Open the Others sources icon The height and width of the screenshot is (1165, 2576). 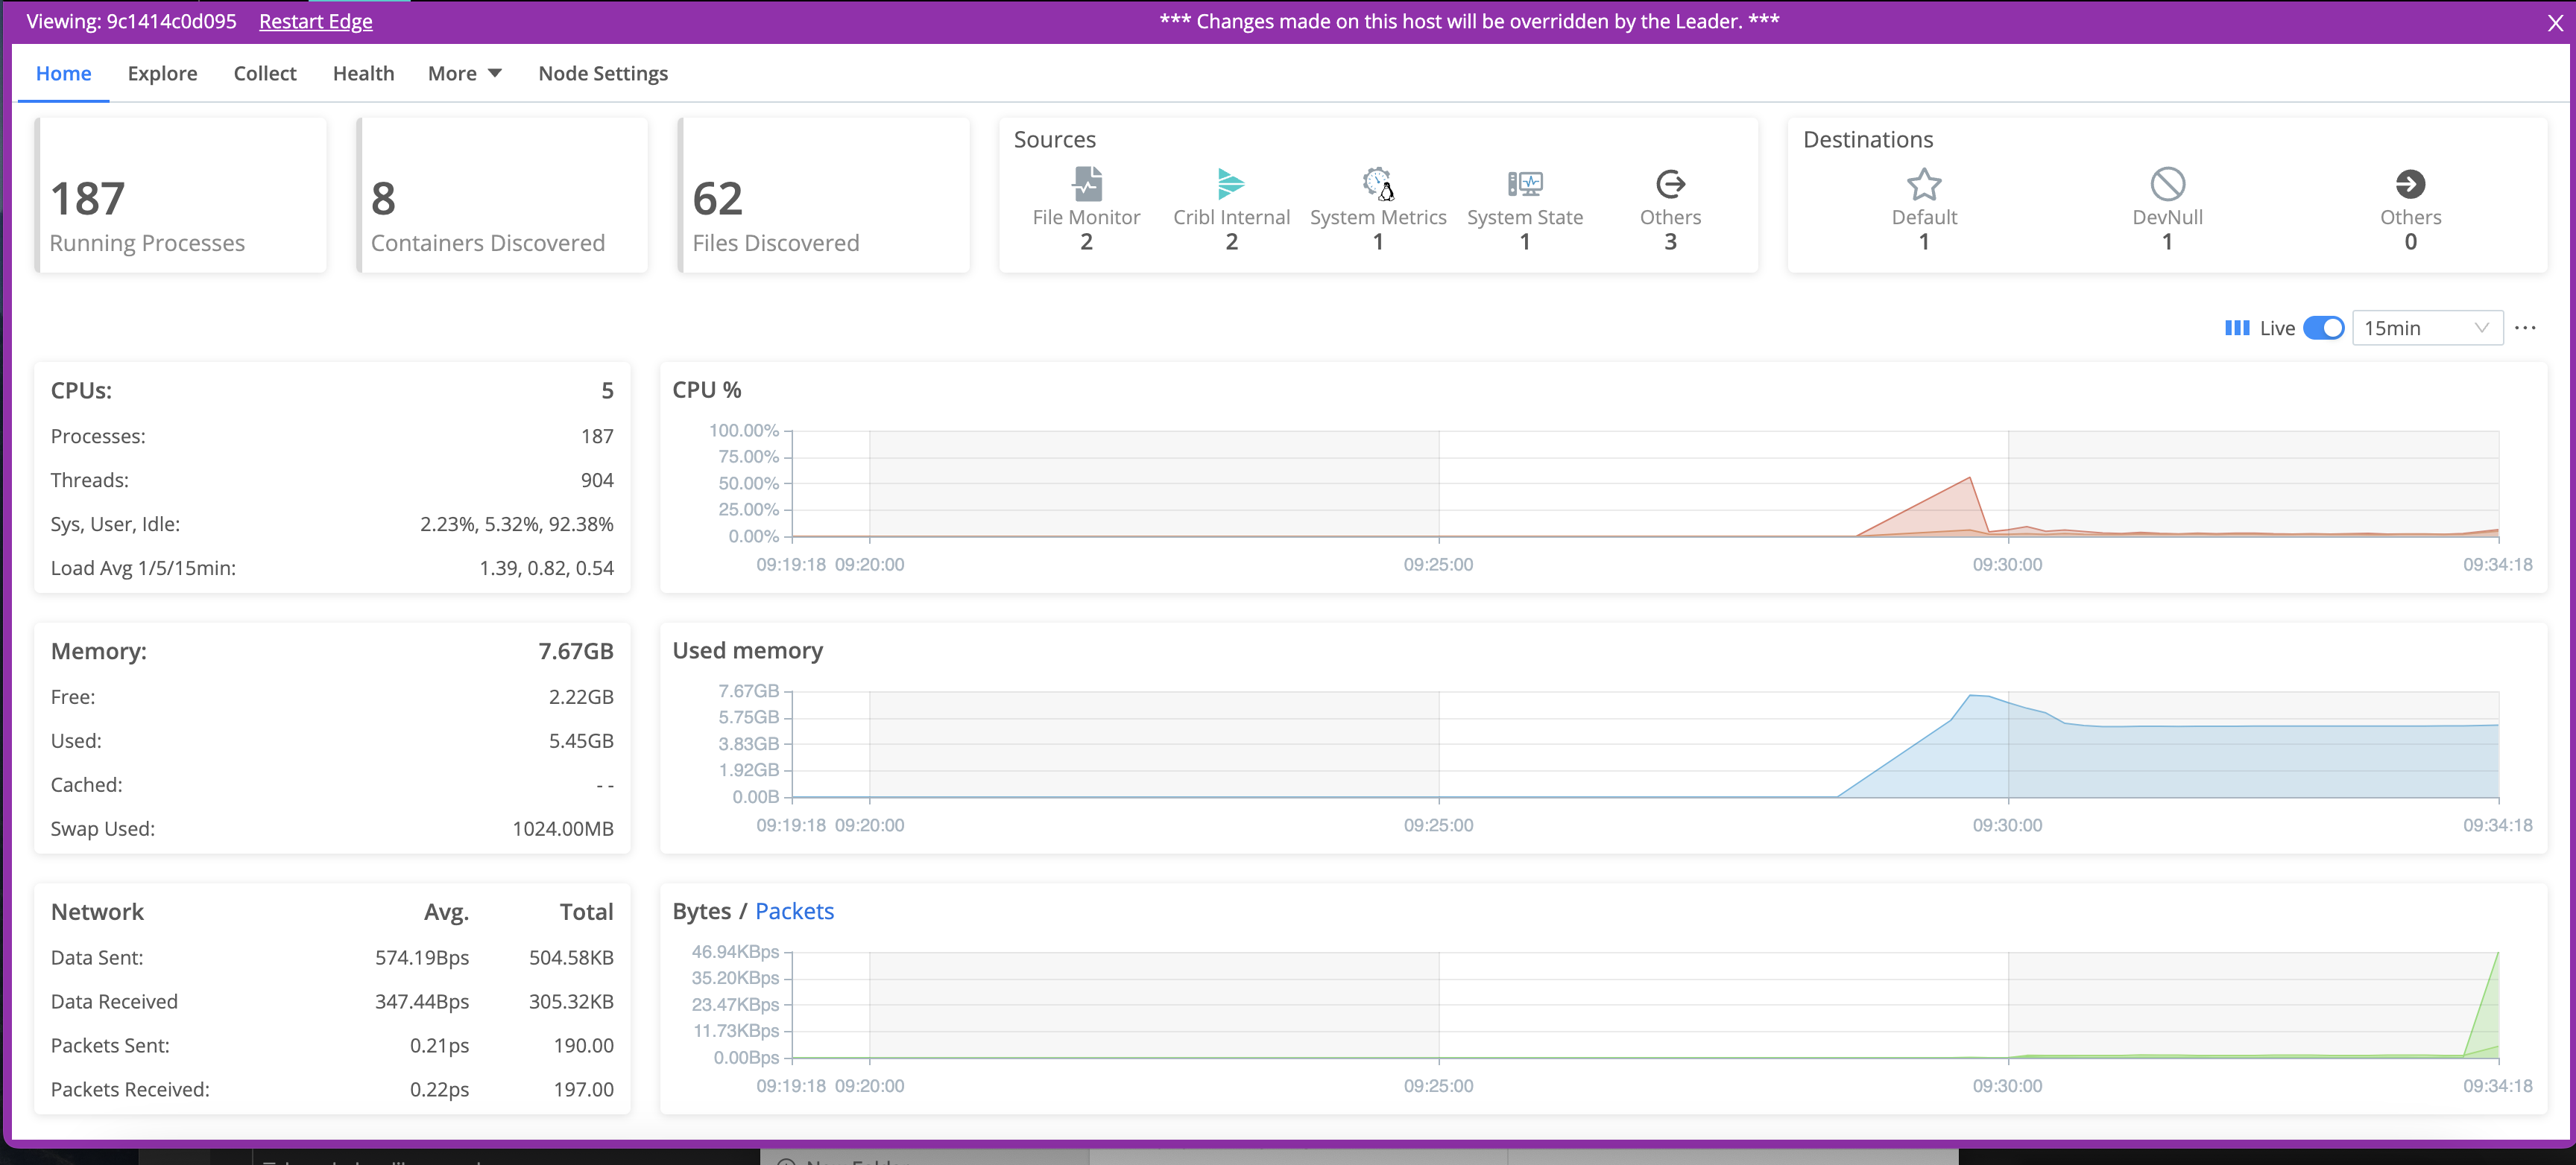coord(1670,184)
